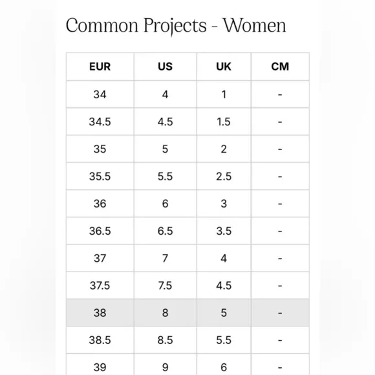Click the UK column header
Viewport: 375px width, 375px height.
click(x=224, y=67)
